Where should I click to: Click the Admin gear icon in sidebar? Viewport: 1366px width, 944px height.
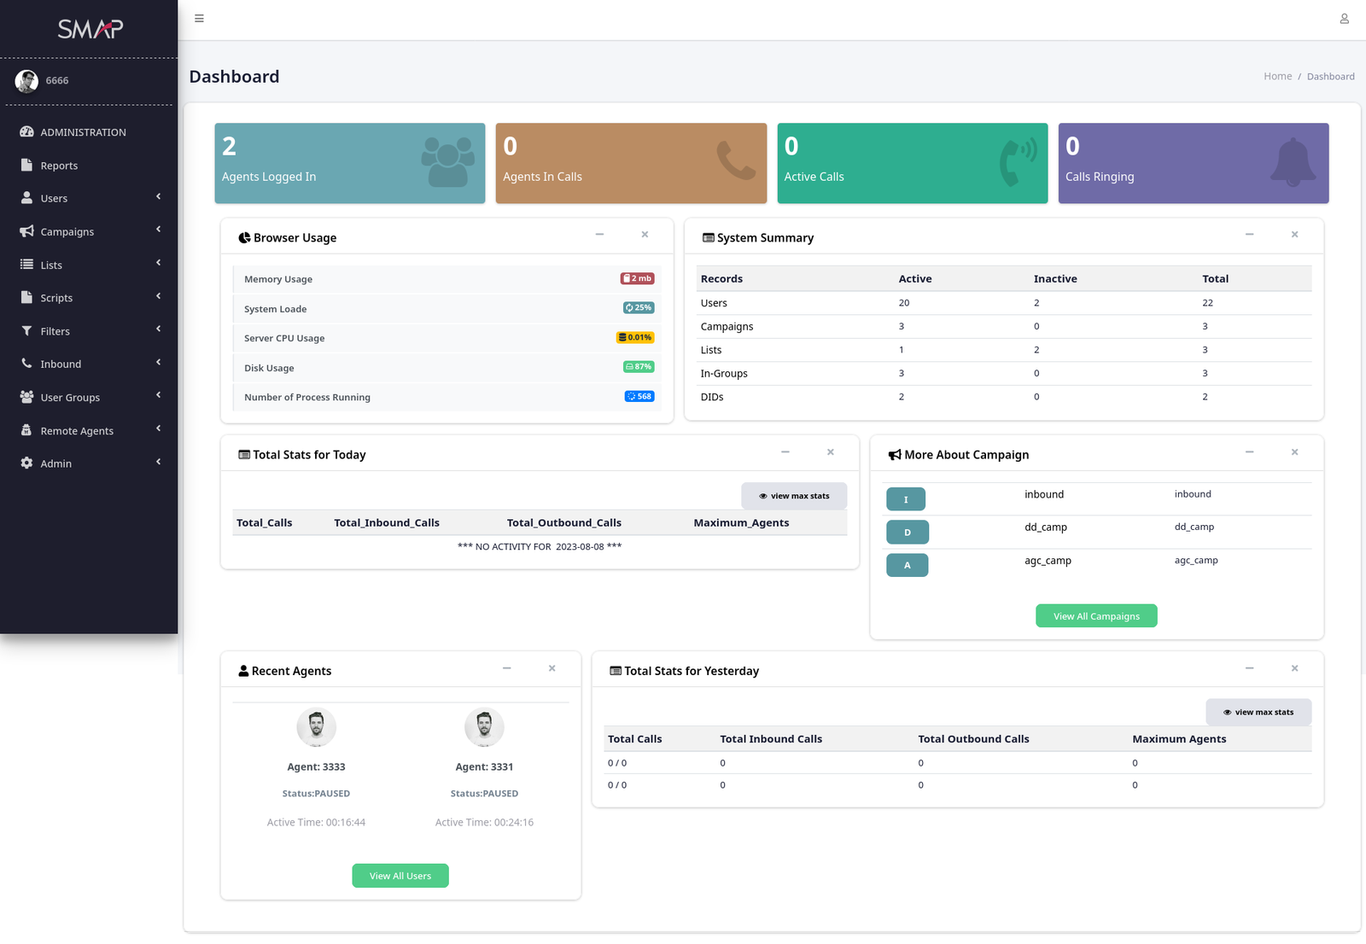pyautogui.click(x=25, y=463)
